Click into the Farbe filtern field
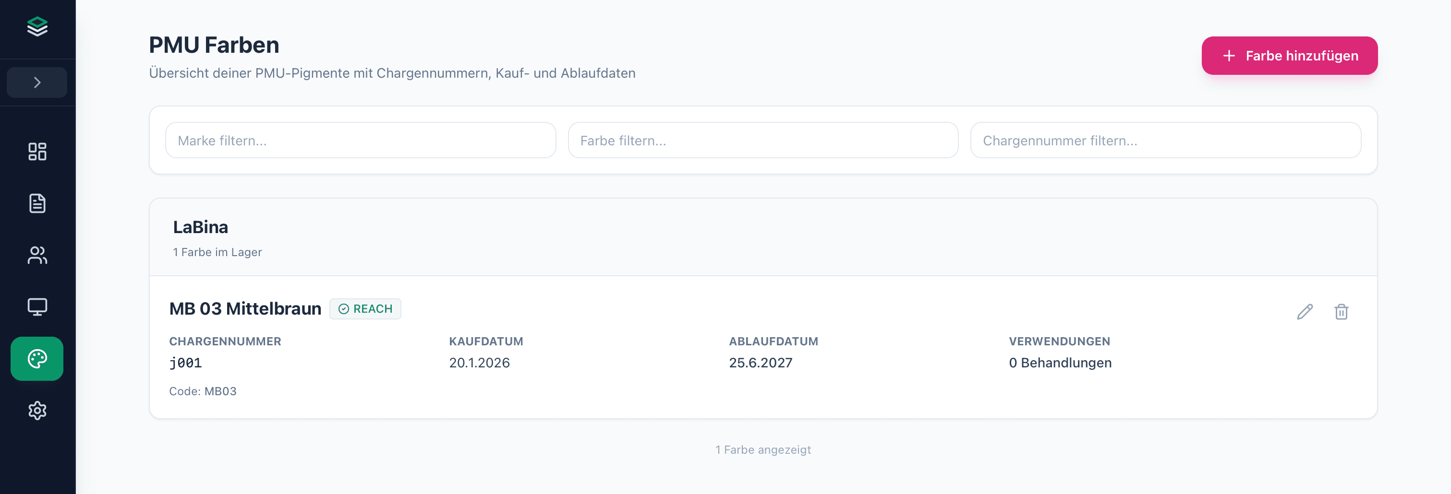Viewport: 1451px width, 494px height. 762,140
